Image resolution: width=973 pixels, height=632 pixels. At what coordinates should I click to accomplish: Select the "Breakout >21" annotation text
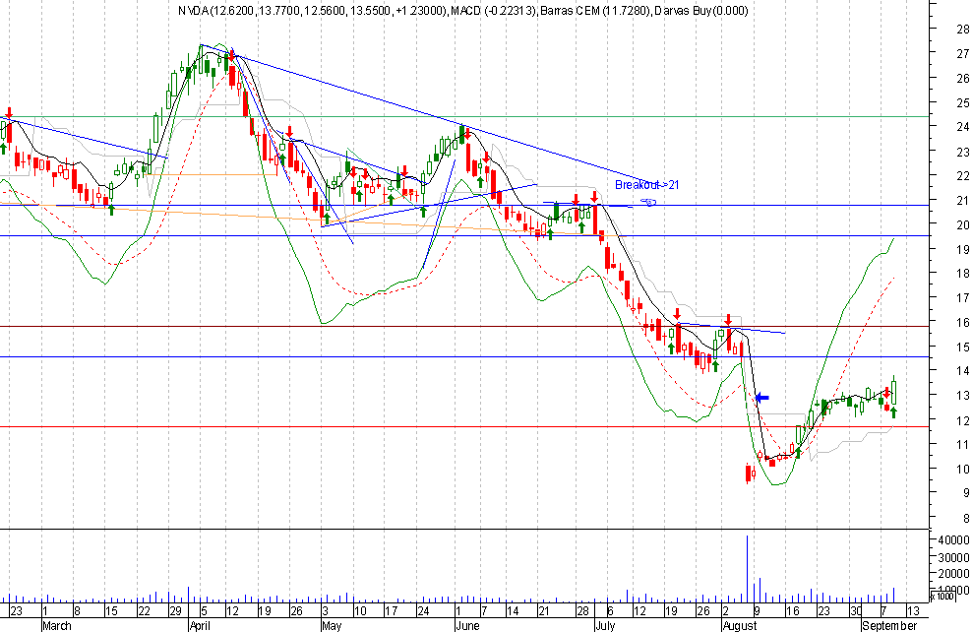coord(647,185)
